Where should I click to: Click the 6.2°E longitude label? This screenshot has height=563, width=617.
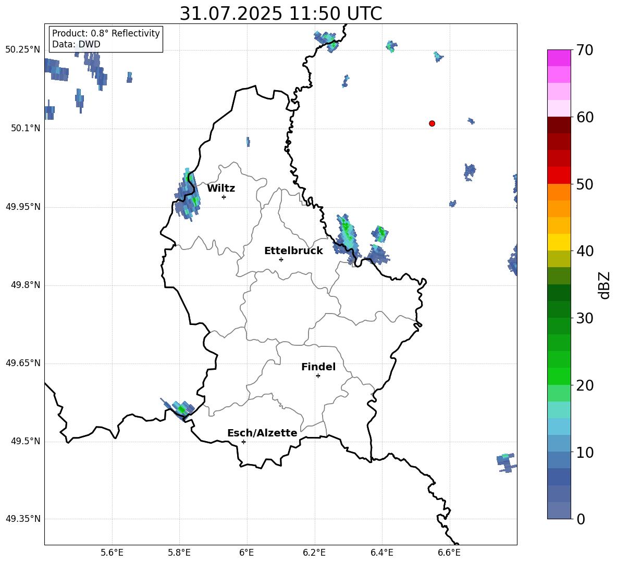tap(314, 553)
